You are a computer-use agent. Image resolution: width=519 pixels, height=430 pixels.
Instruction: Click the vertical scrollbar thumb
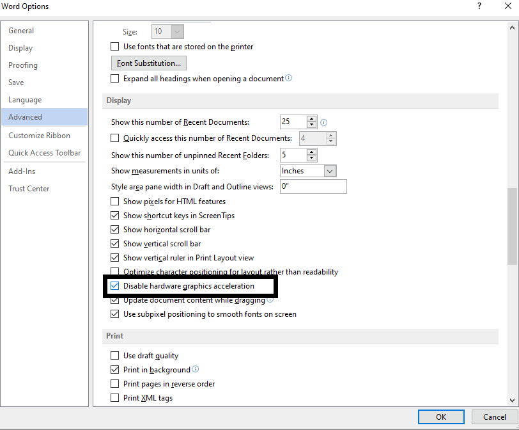(x=512, y=227)
